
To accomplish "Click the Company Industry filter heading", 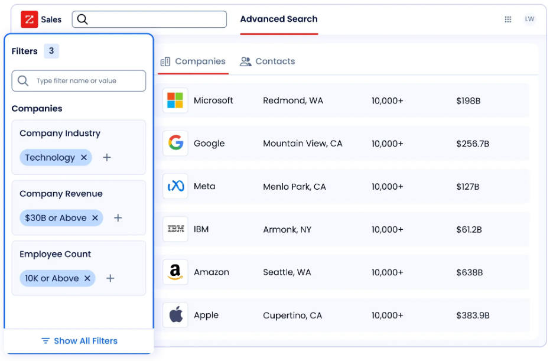I will [x=60, y=134].
